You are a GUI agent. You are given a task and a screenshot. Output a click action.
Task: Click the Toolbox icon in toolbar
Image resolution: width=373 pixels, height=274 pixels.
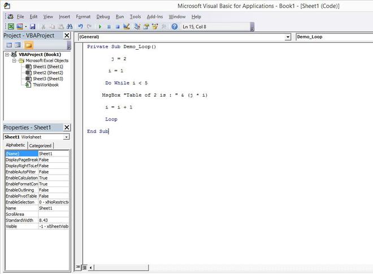coord(164,27)
